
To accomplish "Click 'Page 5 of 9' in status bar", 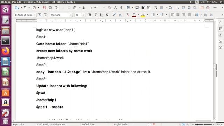I will (19, 125).
